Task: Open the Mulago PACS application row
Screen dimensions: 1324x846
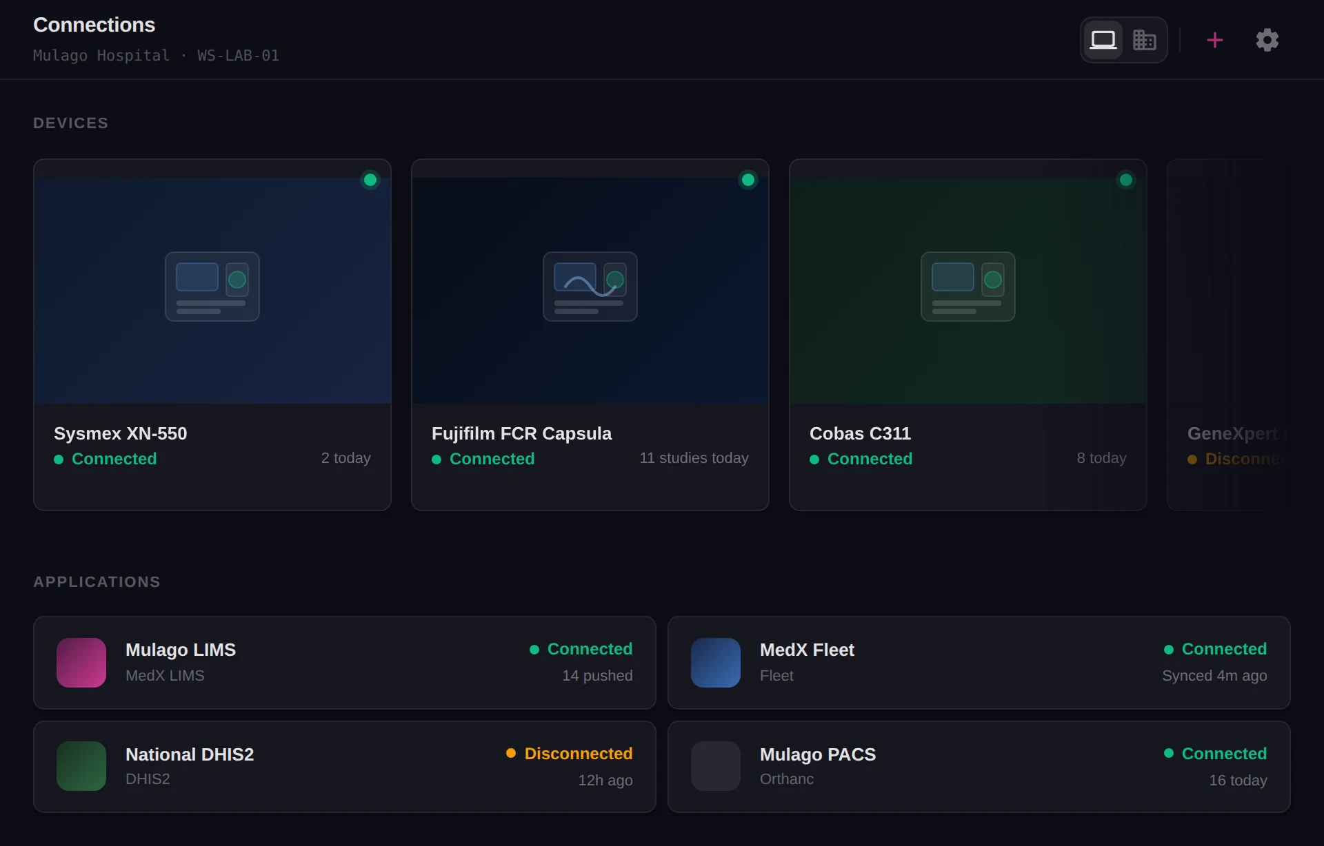Action: pos(979,767)
